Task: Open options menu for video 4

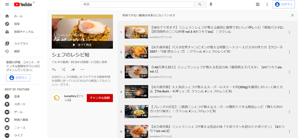Action: 289,92
